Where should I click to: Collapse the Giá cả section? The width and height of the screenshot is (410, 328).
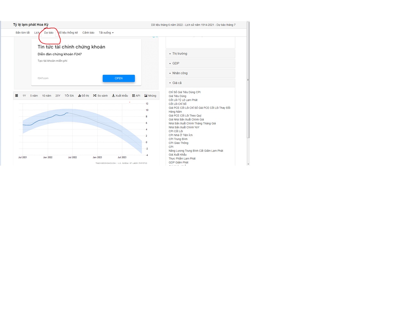tap(200, 83)
